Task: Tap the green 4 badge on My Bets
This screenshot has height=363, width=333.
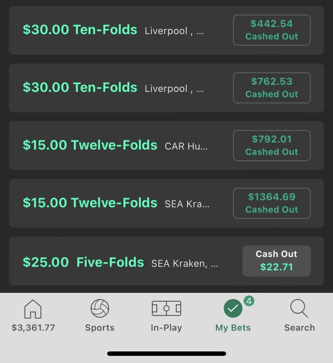Action: tap(249, 301)
